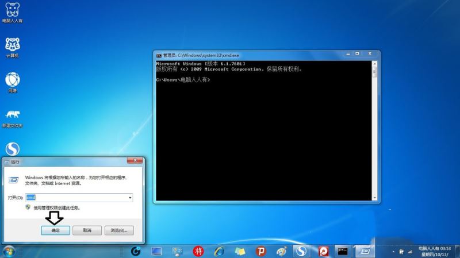Open the 计算机 desktop icon

tap(12, 45)
